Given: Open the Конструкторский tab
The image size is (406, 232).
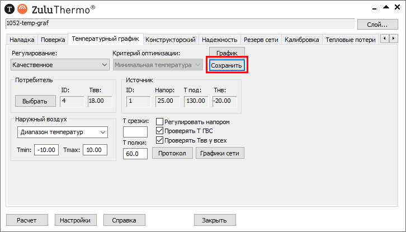Looking at the screenshot, I should click(x=170, y=40).
